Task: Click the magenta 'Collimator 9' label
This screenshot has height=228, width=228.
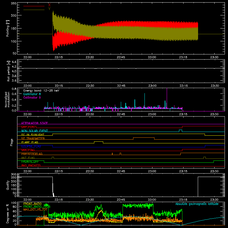Action: 32,97
